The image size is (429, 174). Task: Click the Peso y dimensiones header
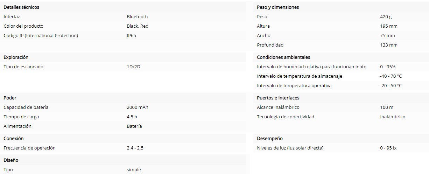[x=278, y=7]
